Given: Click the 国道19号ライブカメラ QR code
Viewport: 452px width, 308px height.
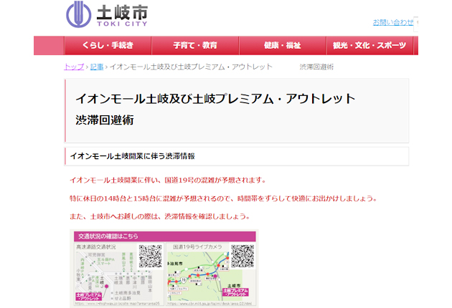Looking at the screenshot, I should point(243,256).
